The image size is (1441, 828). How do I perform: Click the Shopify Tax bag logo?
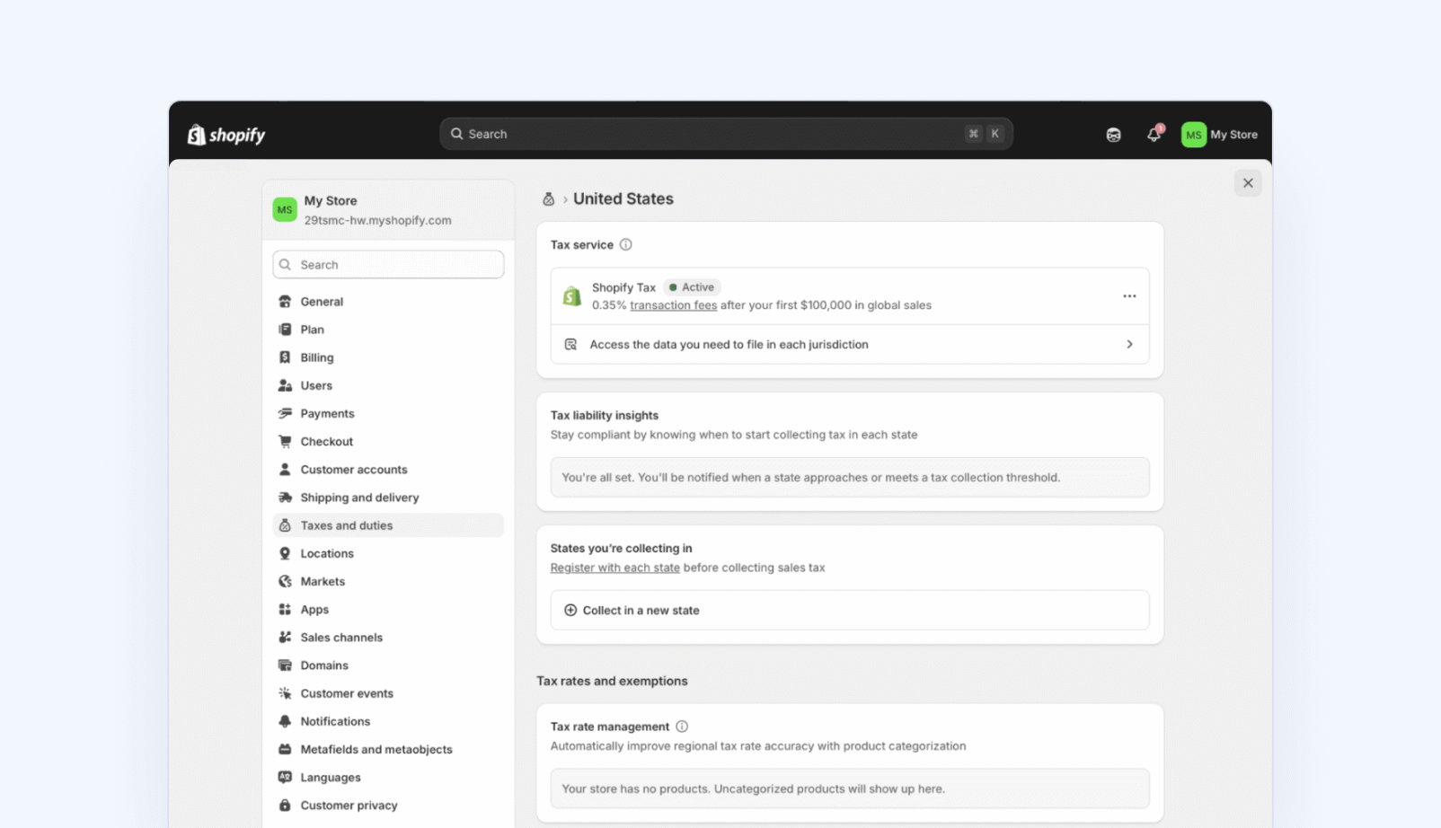(x=572, y=296)
